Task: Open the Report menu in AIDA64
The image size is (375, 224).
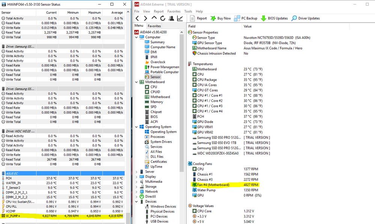Action: pyautogui.click(x=159, y=11)
